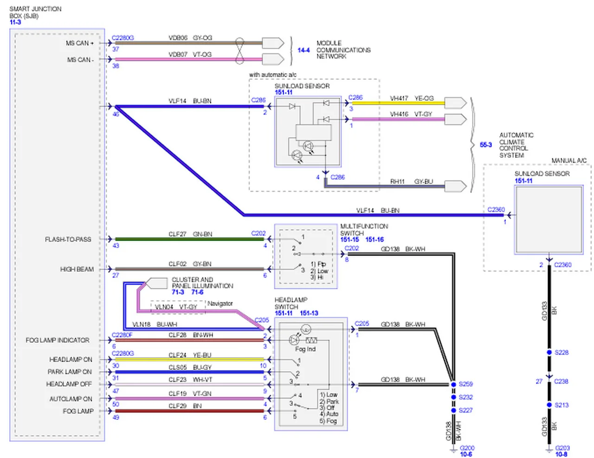Click the ground symbol at G203
594x458 pixels.
pos(549,450)
